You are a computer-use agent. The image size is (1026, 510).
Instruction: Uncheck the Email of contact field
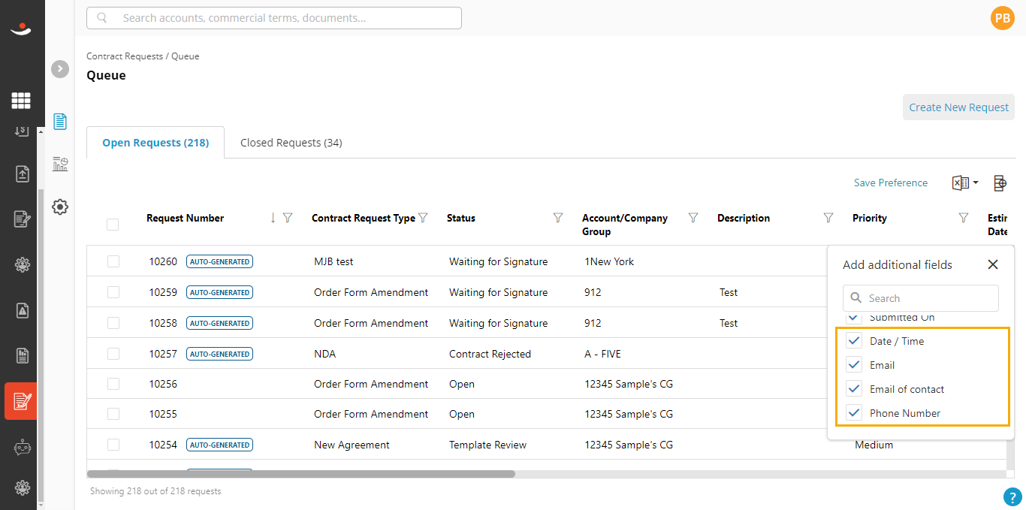pyautogui.click(x=854, y=389)
